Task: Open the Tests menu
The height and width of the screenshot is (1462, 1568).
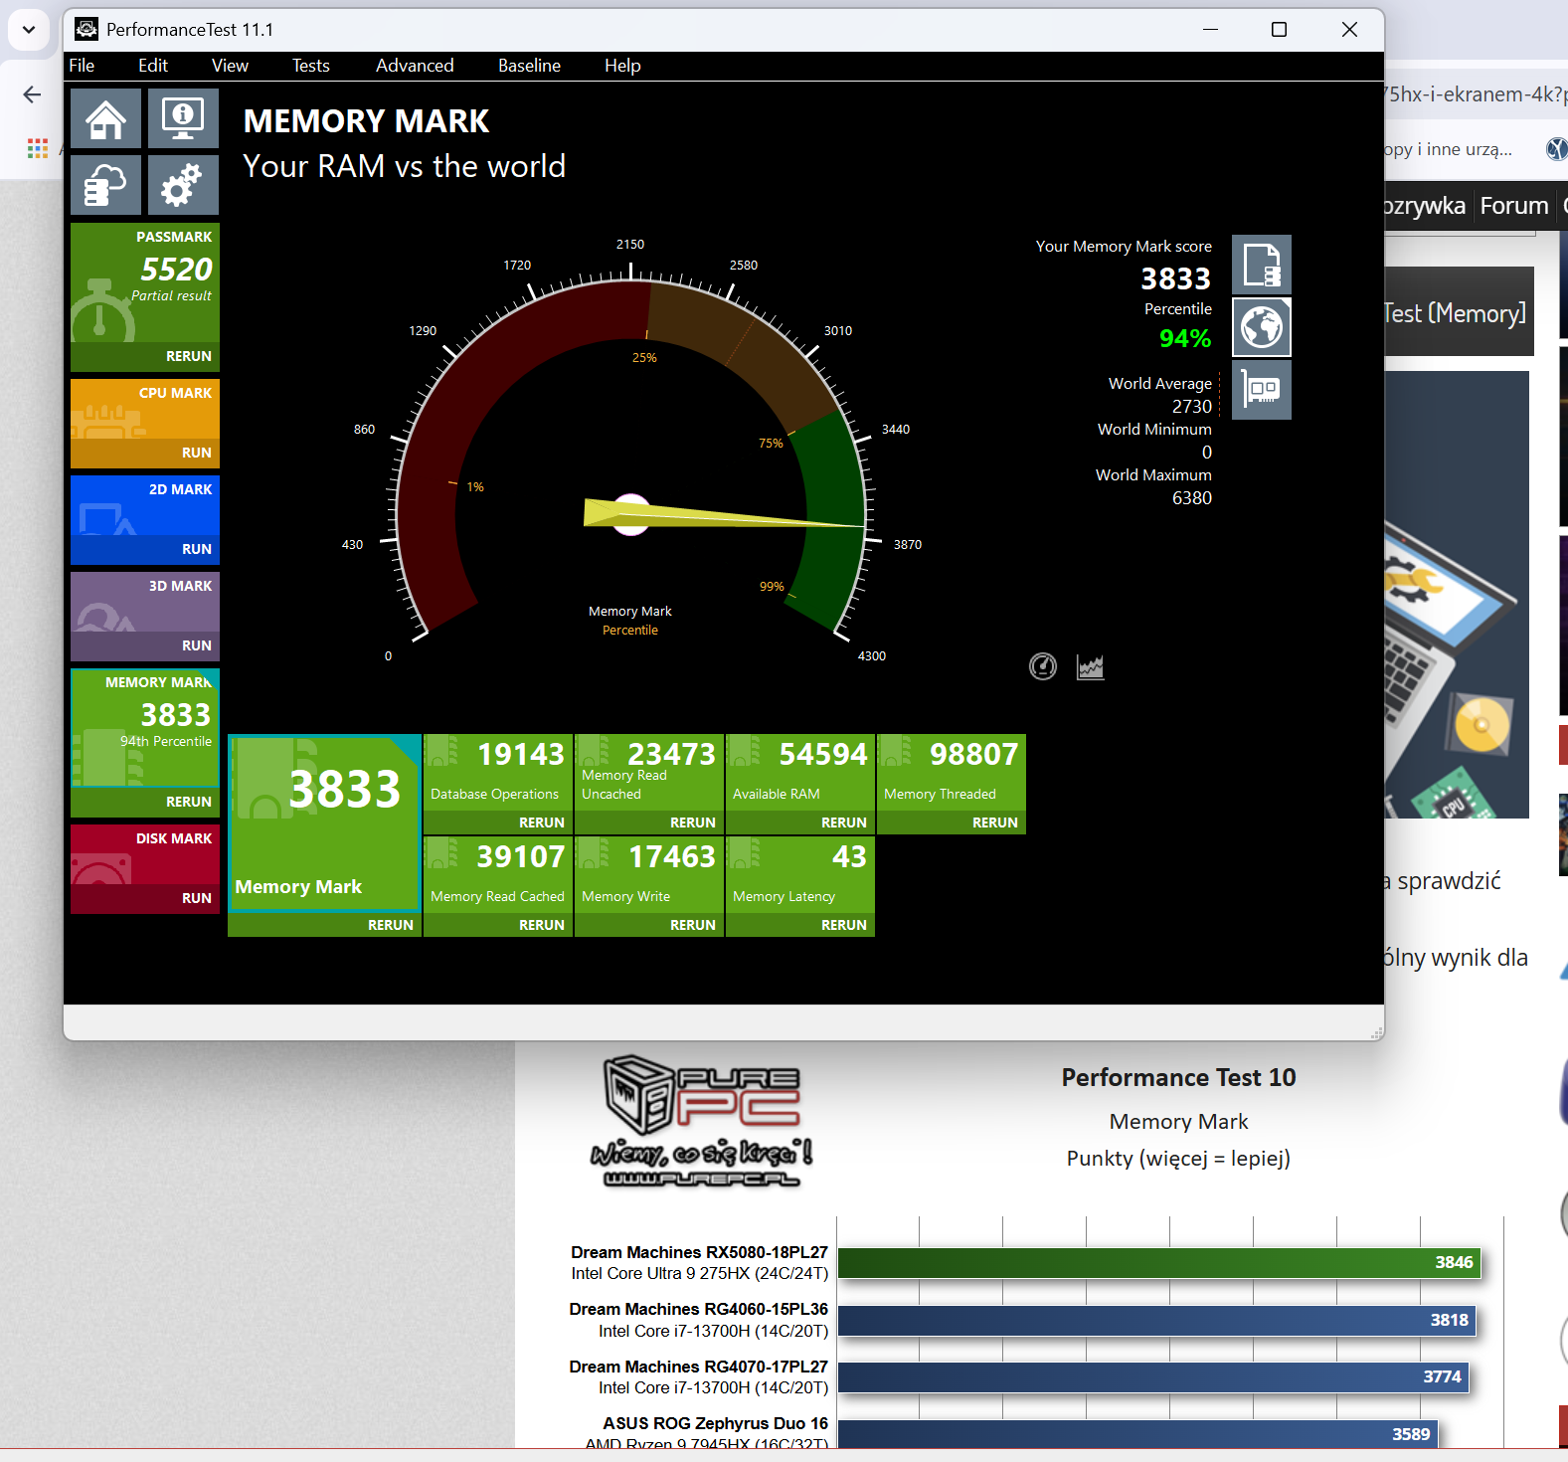Action: coord(310,66)
